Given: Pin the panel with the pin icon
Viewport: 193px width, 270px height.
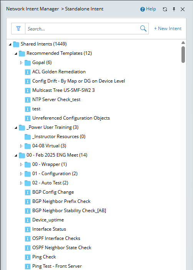Looking at the screenshot, I should click(174, 9).
